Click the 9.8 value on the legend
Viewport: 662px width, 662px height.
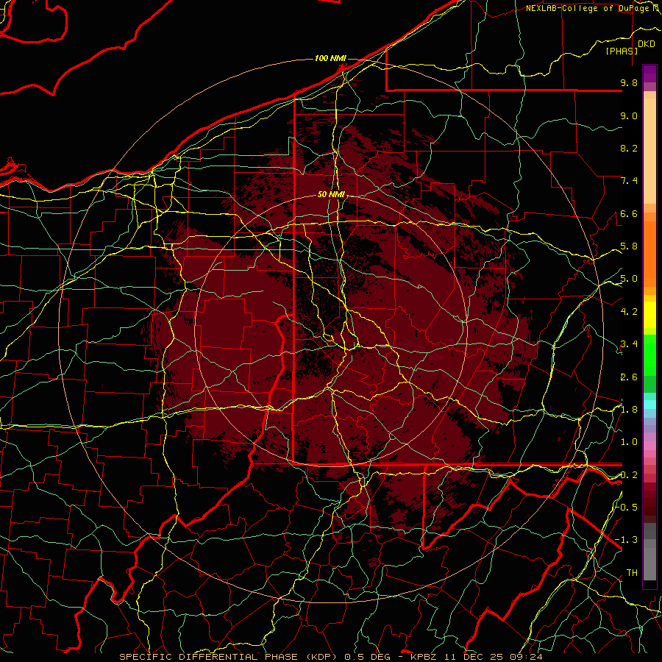click(629, 83)
